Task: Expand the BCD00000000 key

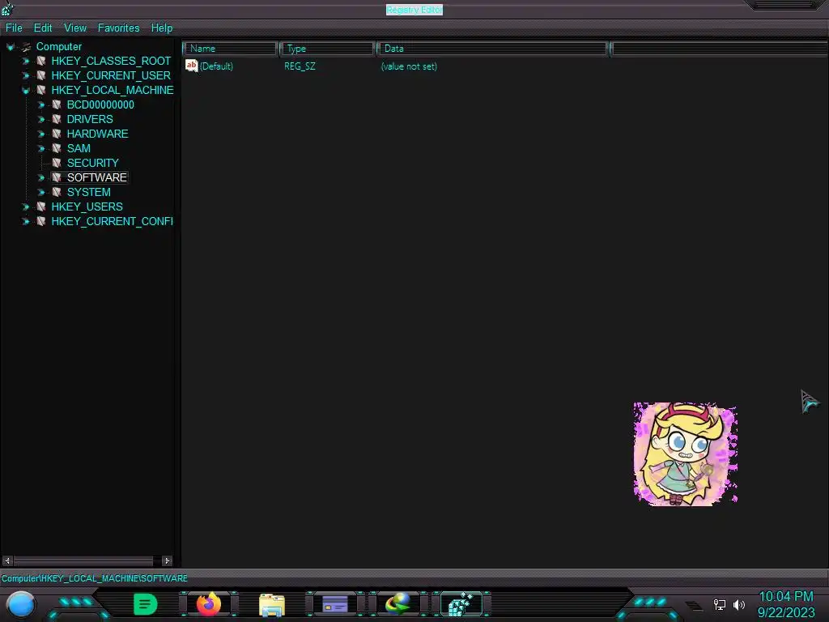Action: (x=40, y=104)
